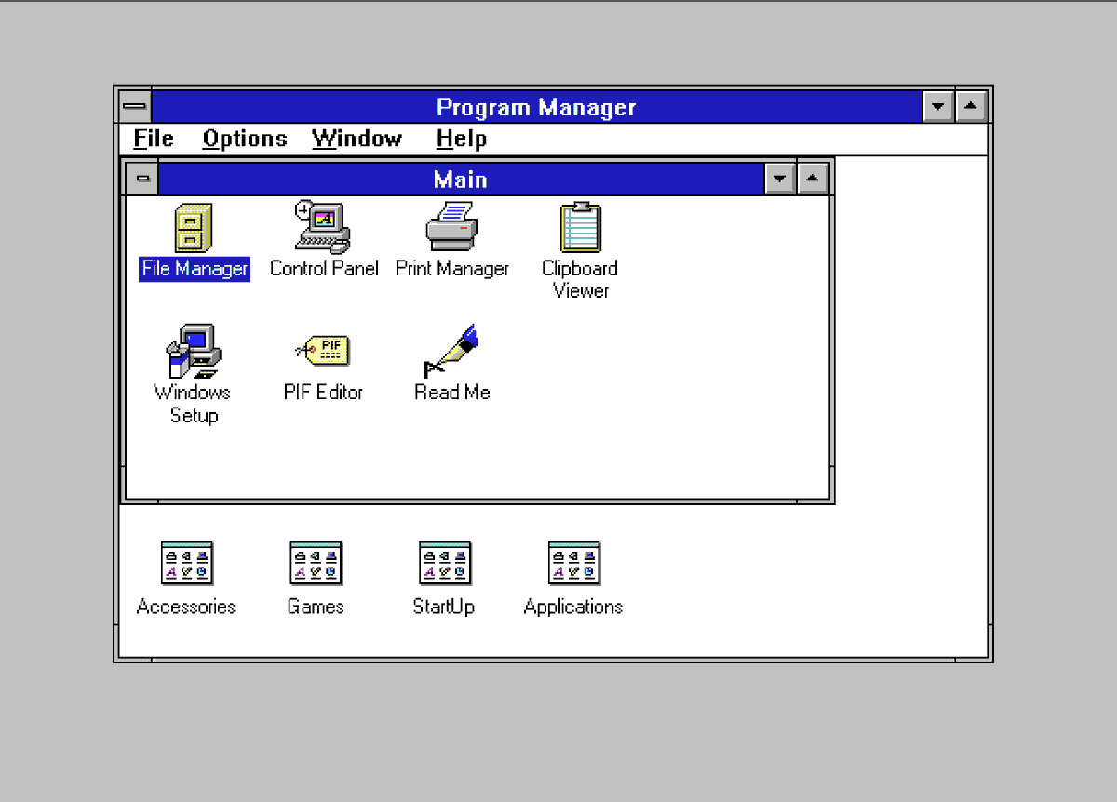This screenshot has height=802, width=1117.
Task: Maximize the Program Manager window
Action: point(971,106)
